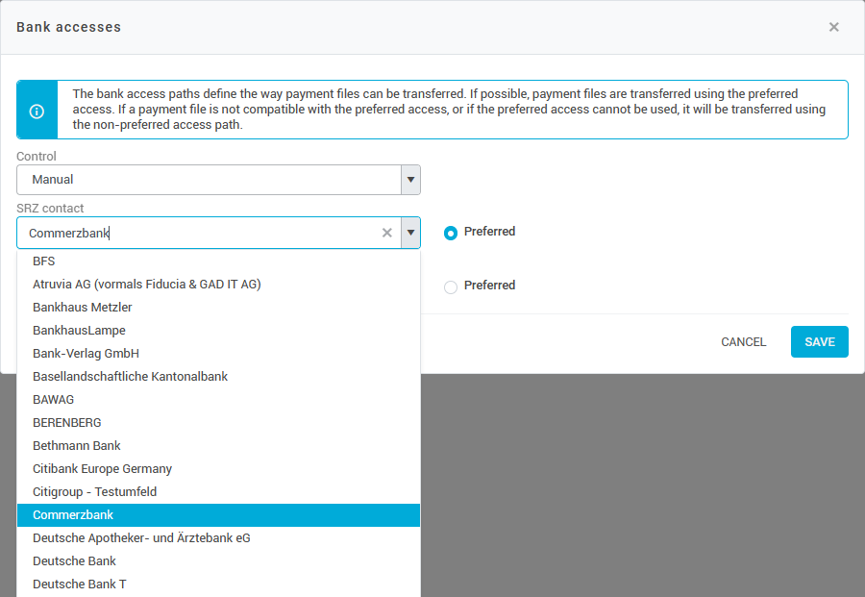Screen dimensions: 865x597
Task: Pick BAWAG from the contact list
Action: click(x=53, y=399)
